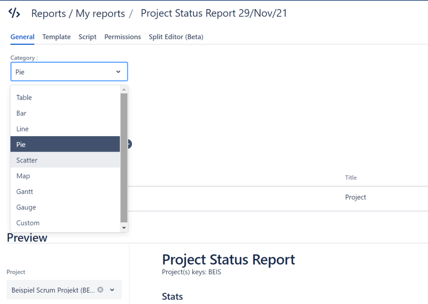The width and height of the screenshot is (428, 304).
Task: Choose Bar chart category option
Action: [x=21, y=113]
